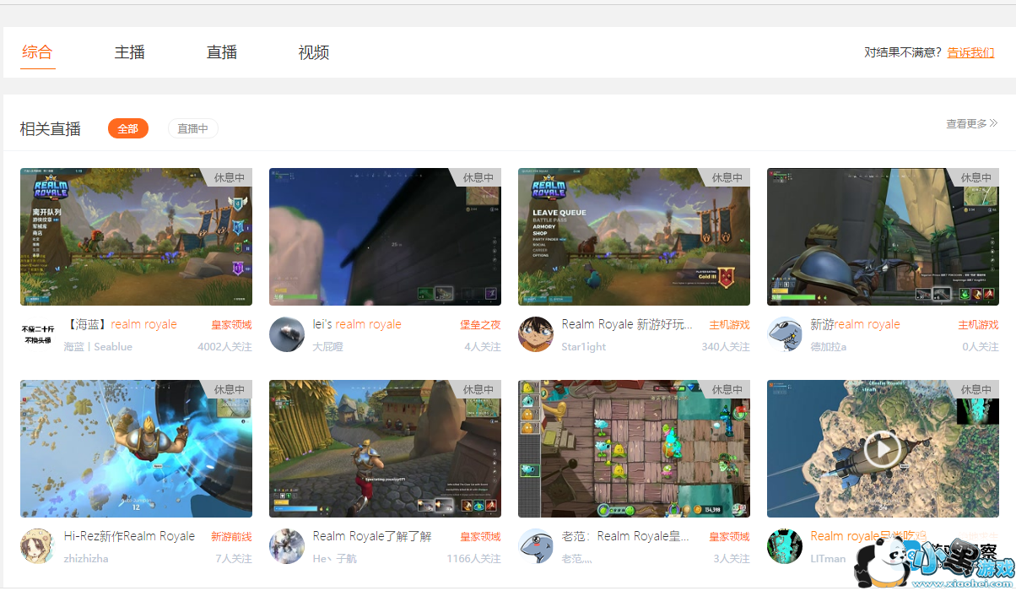This screenshot has width=1016, height=591.
Task: Click the 4人关注 follower count
Action: 483,347
